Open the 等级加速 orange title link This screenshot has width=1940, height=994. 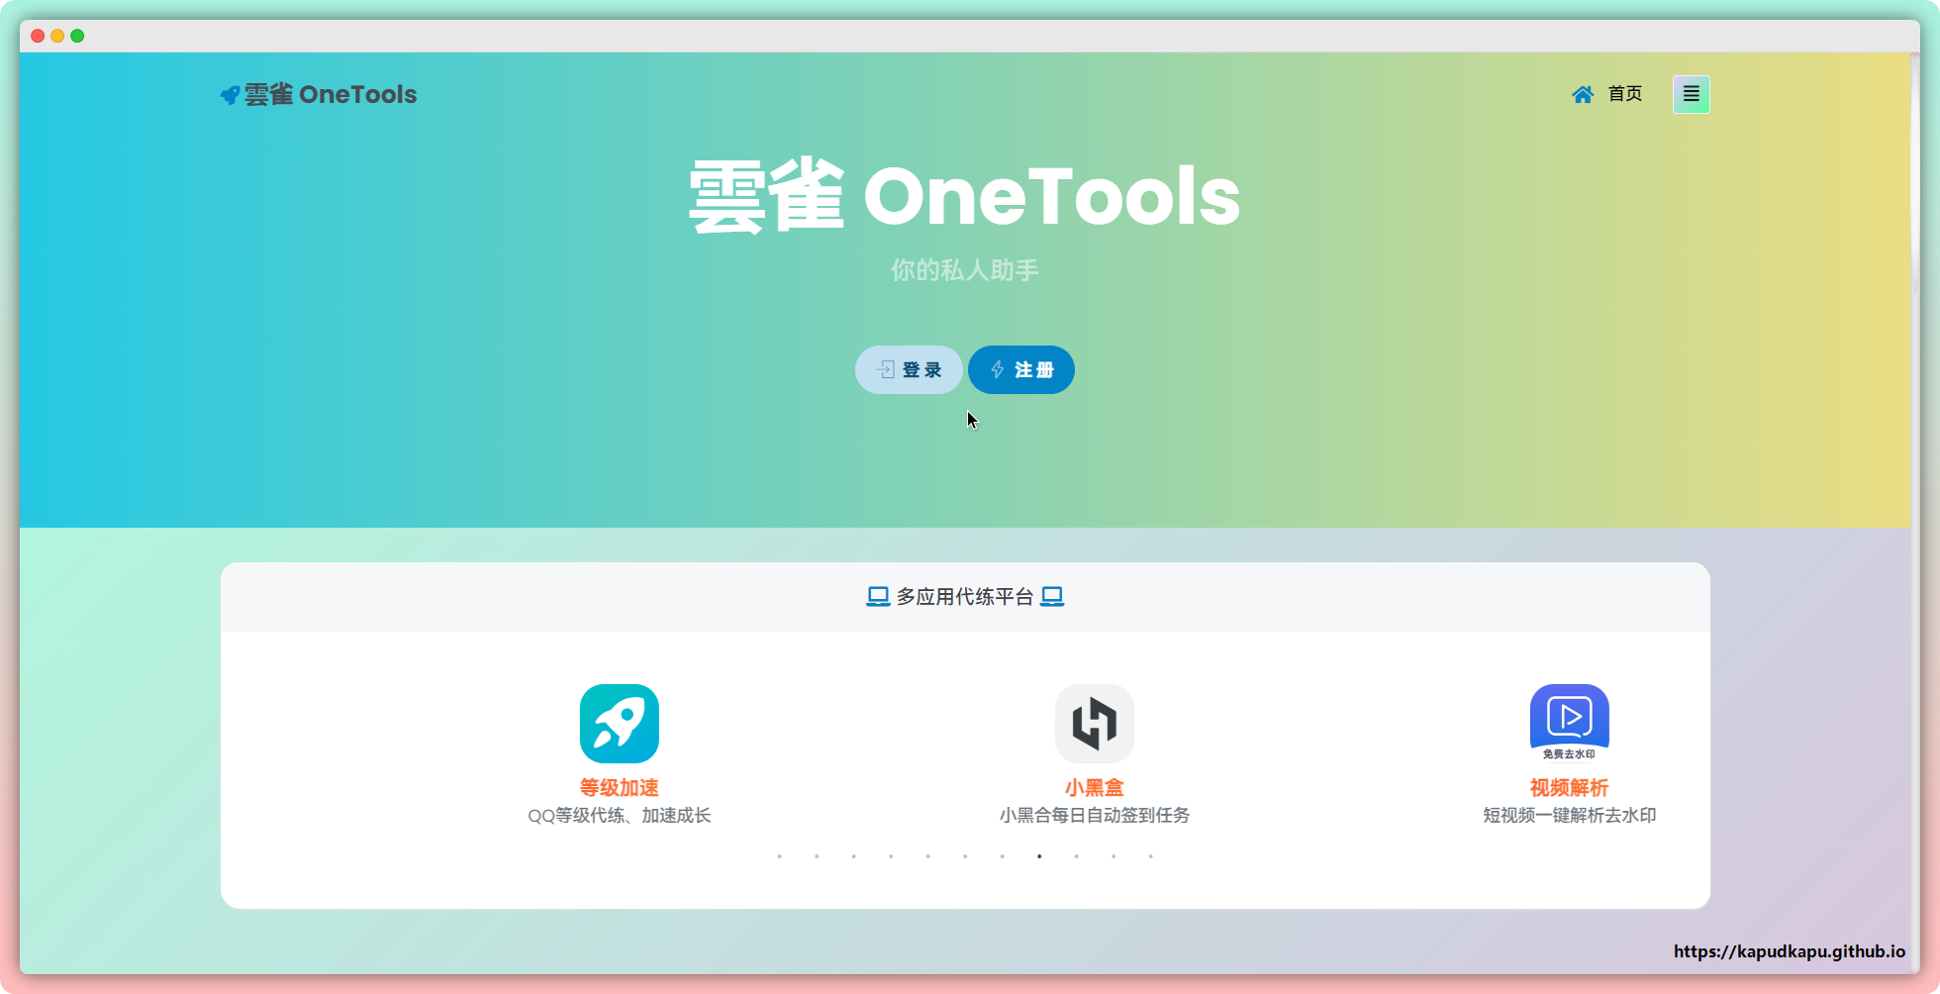tap(619, 788)
